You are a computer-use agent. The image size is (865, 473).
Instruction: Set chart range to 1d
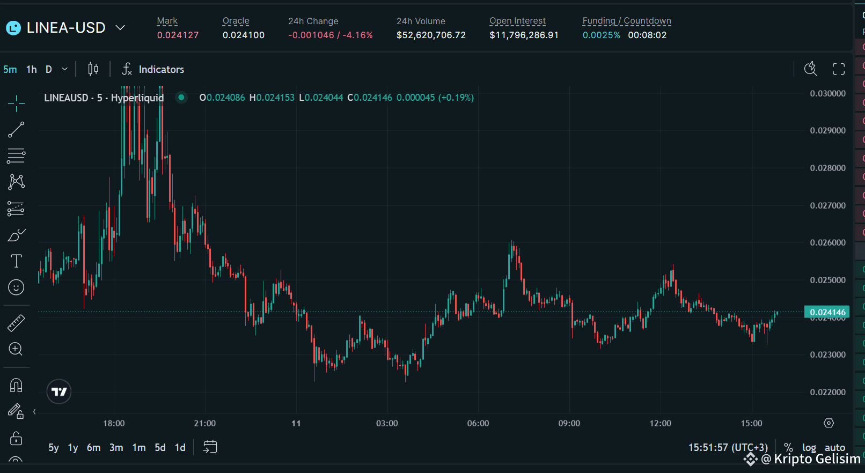tap(180, 447)
